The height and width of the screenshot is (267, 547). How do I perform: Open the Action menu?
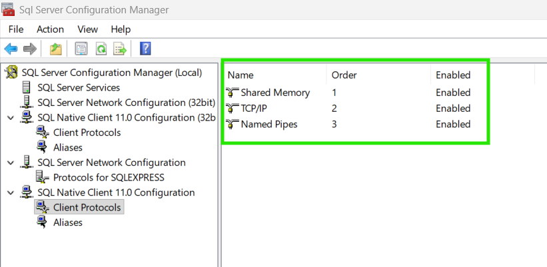pyautogui.click(x=50, y=29)
